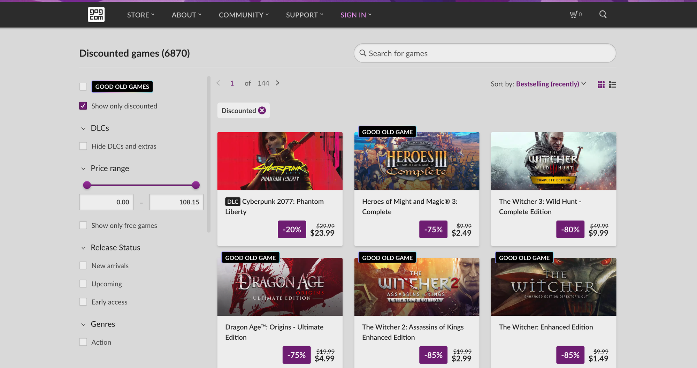Toggle the Good Old Games filter checkbox
Viewport: 697px width, 368px height.
[83, 87]
